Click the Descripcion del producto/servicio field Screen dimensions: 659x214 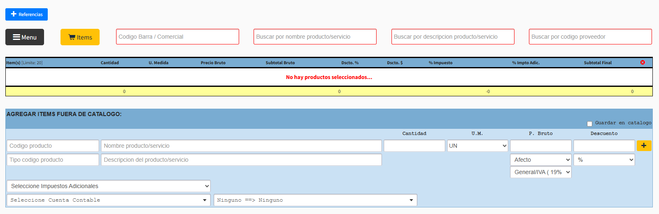(241, 160)
